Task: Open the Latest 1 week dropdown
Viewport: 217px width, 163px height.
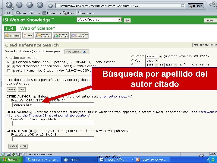Action: [x=154, y=56]
